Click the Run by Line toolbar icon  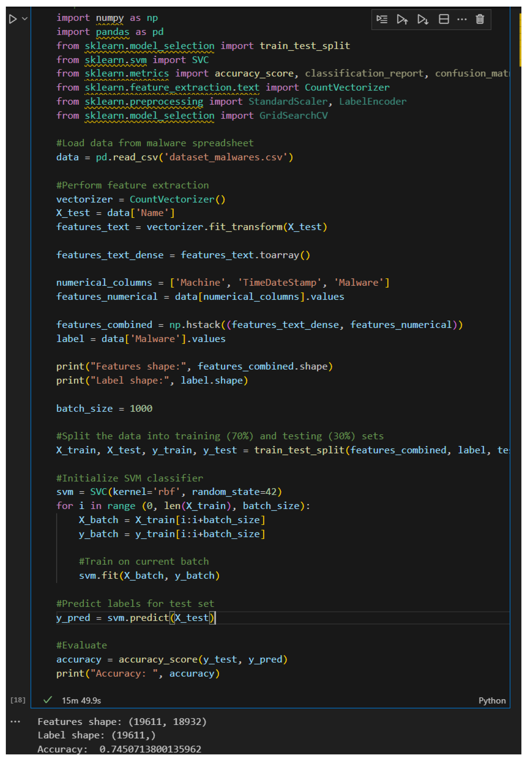click(382, 19)
